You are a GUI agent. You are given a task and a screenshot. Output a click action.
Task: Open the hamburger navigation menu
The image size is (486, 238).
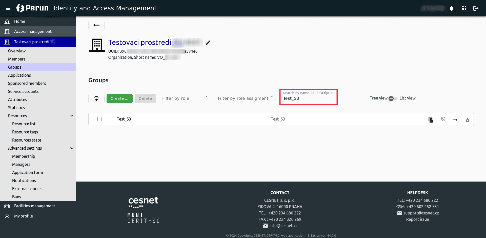pyautogui.click(x=8, y=8)
